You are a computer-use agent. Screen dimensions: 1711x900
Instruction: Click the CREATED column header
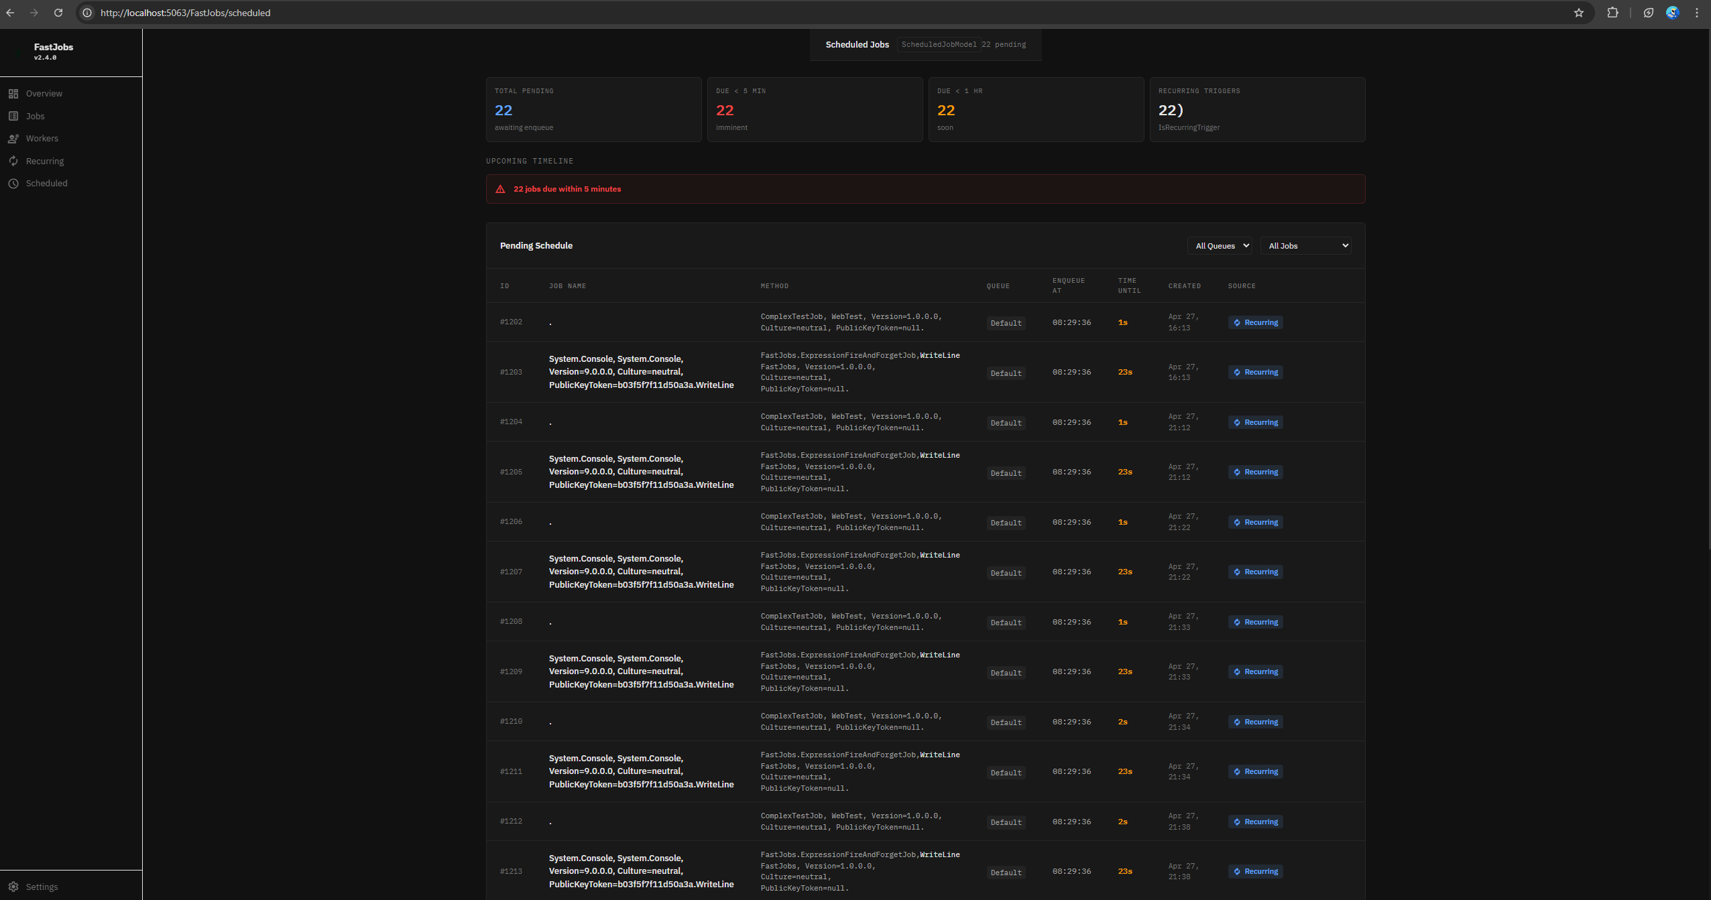pos(1185,286)
